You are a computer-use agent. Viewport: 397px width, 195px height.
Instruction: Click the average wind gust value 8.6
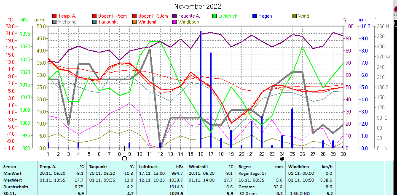(329, 187)
